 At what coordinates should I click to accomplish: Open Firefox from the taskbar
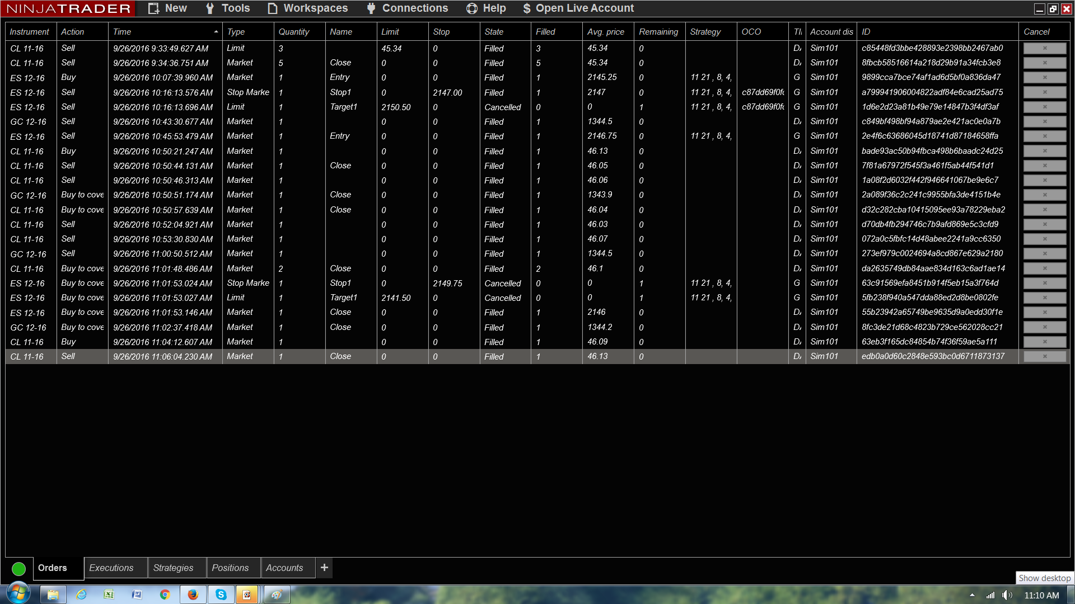tap(193, 594)
